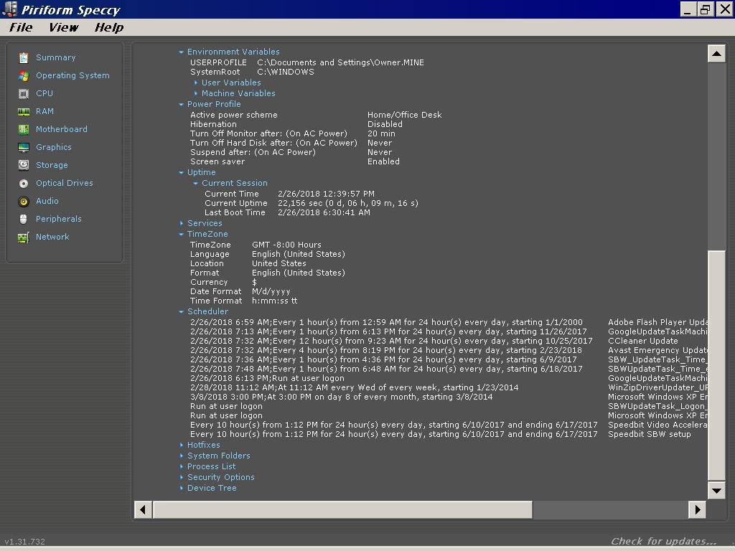Image resolution: width=735 pixels, height=551 pixels.
Task: Collapse the Current Session node
Action: (x=195, y=184)
